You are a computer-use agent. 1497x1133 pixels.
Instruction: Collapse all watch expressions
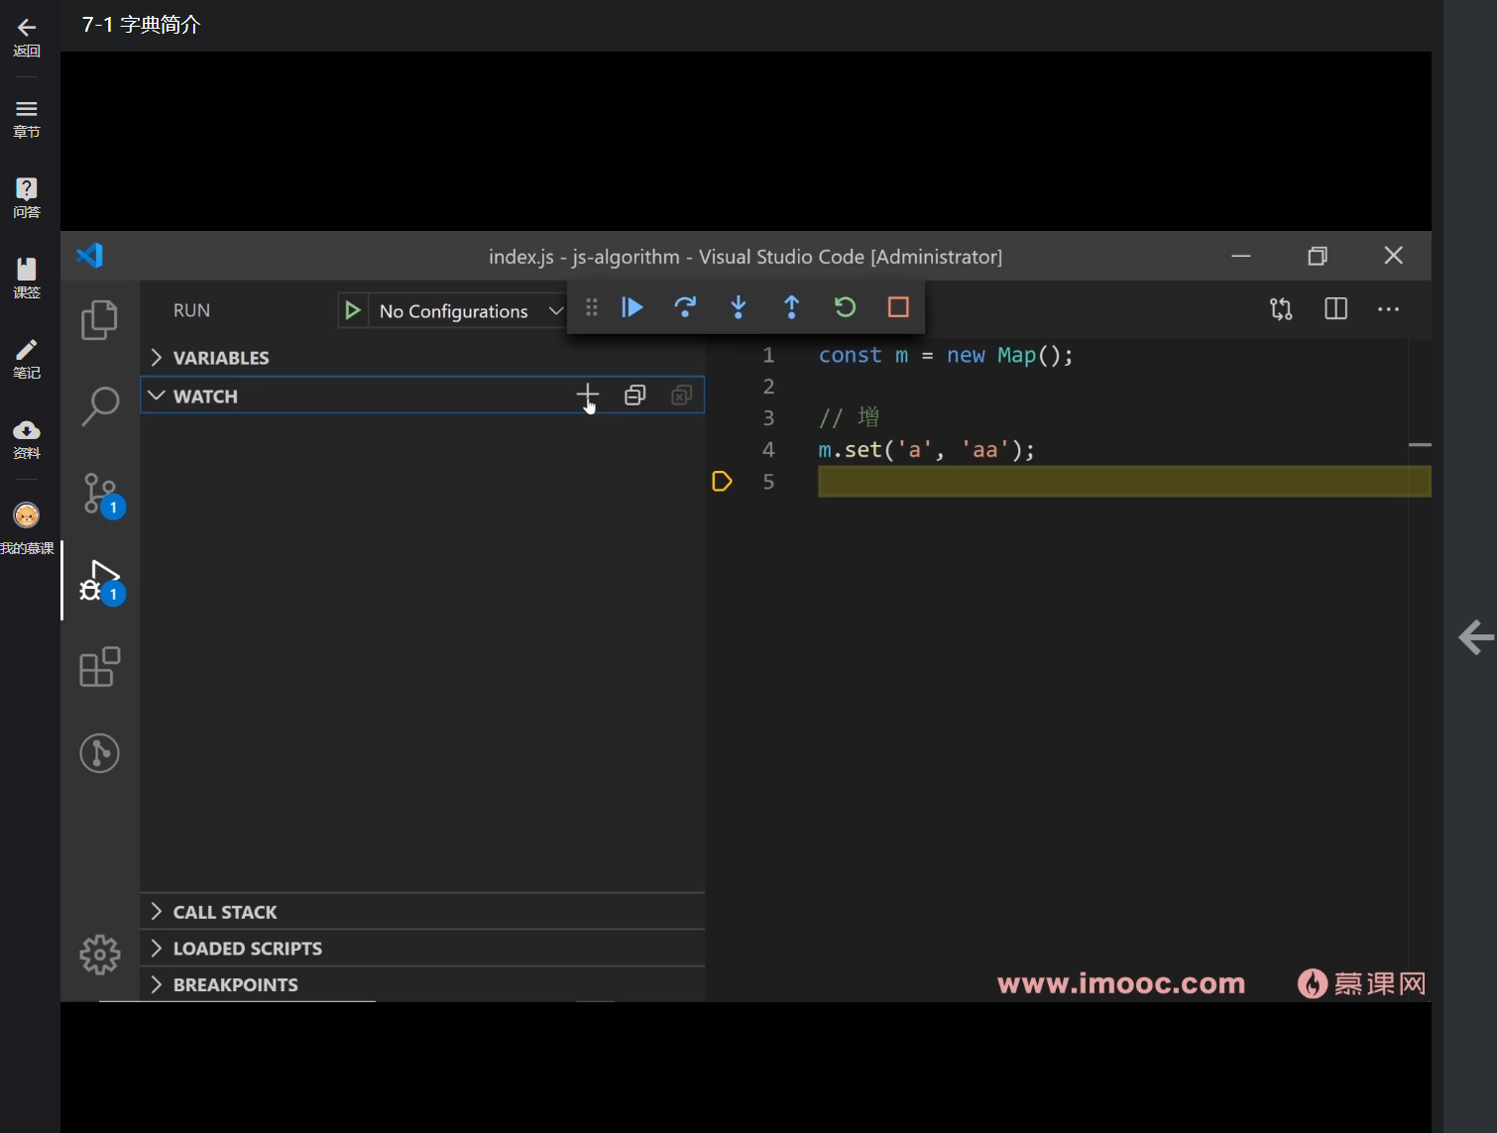[x=634, y=396]
